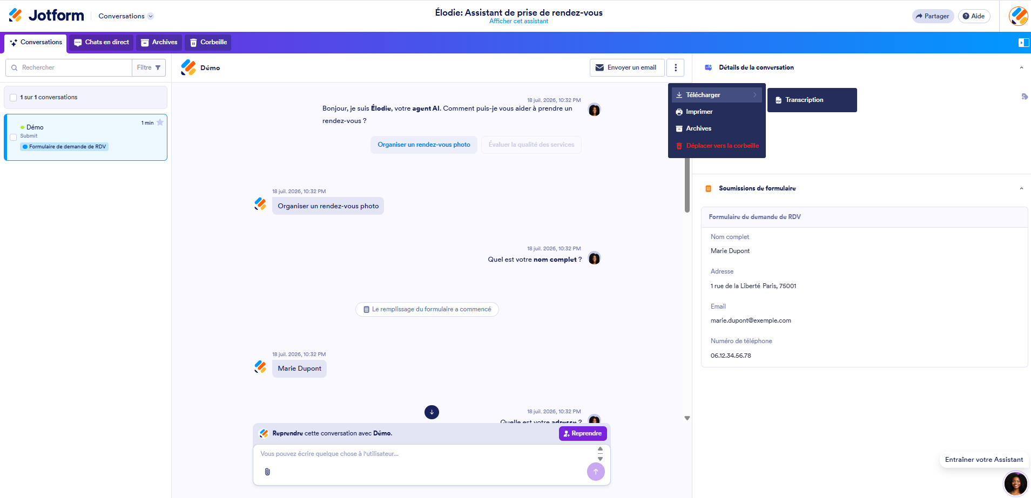Click user logo beside Marie Dupont message
1031x498 pixels.
click(260, 367)
